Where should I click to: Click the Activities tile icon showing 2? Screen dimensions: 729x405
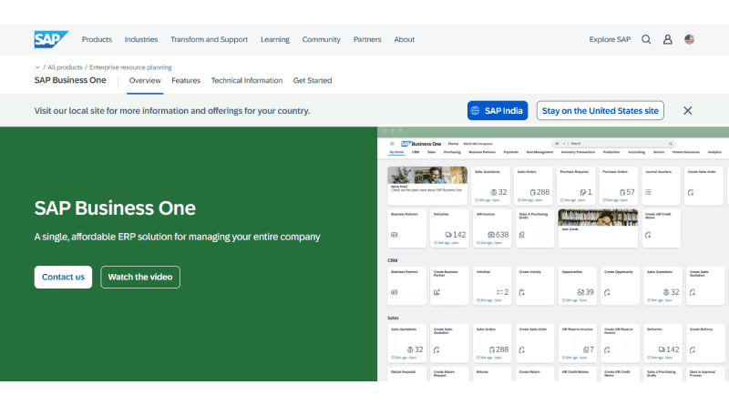click(x=499, y=292)
